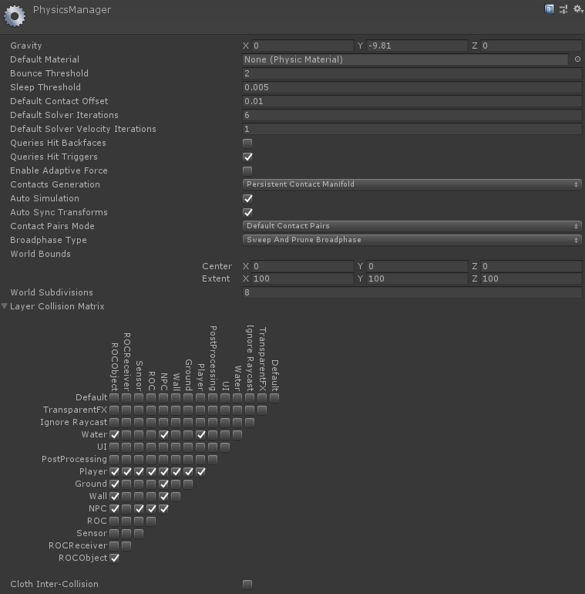
Task: Click the Sleep Threshold value field
Action: (412, 87)
